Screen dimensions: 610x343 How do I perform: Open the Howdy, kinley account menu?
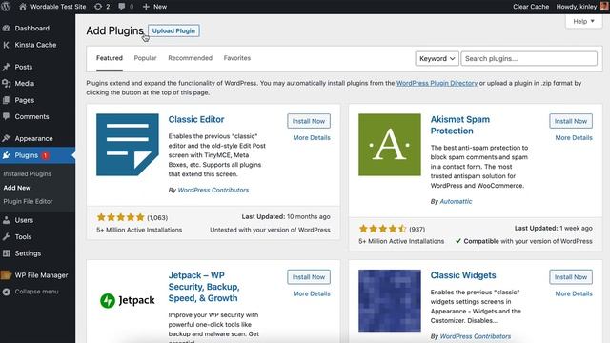point(582,7)
